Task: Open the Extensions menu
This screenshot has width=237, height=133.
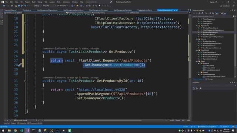Action: click(66, 2)
